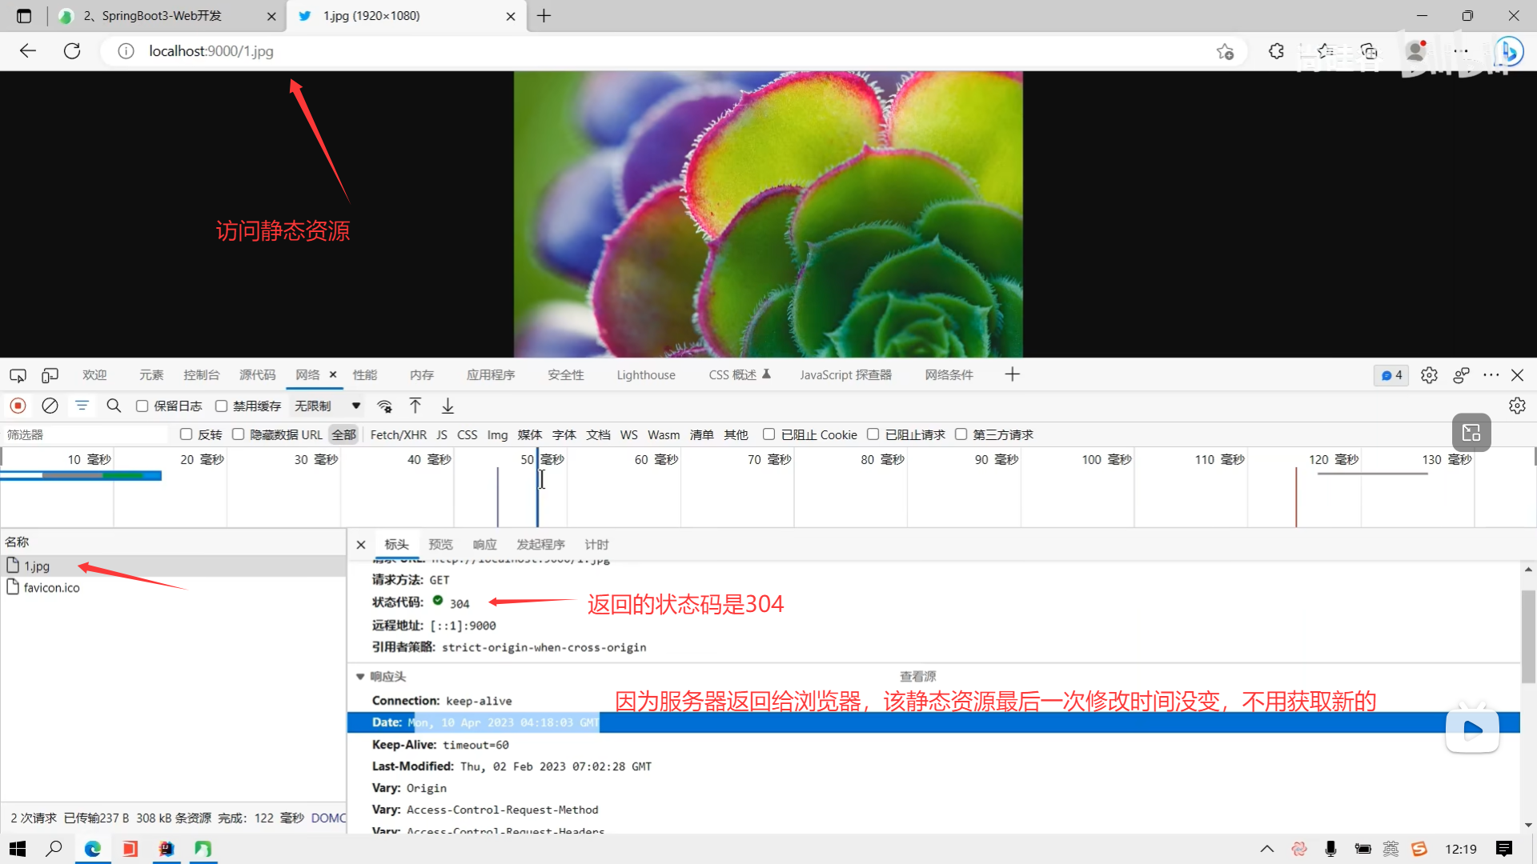Click the export HAR download arrow
The width and height of the screenshot is (1537, 864).
(447, 406)
